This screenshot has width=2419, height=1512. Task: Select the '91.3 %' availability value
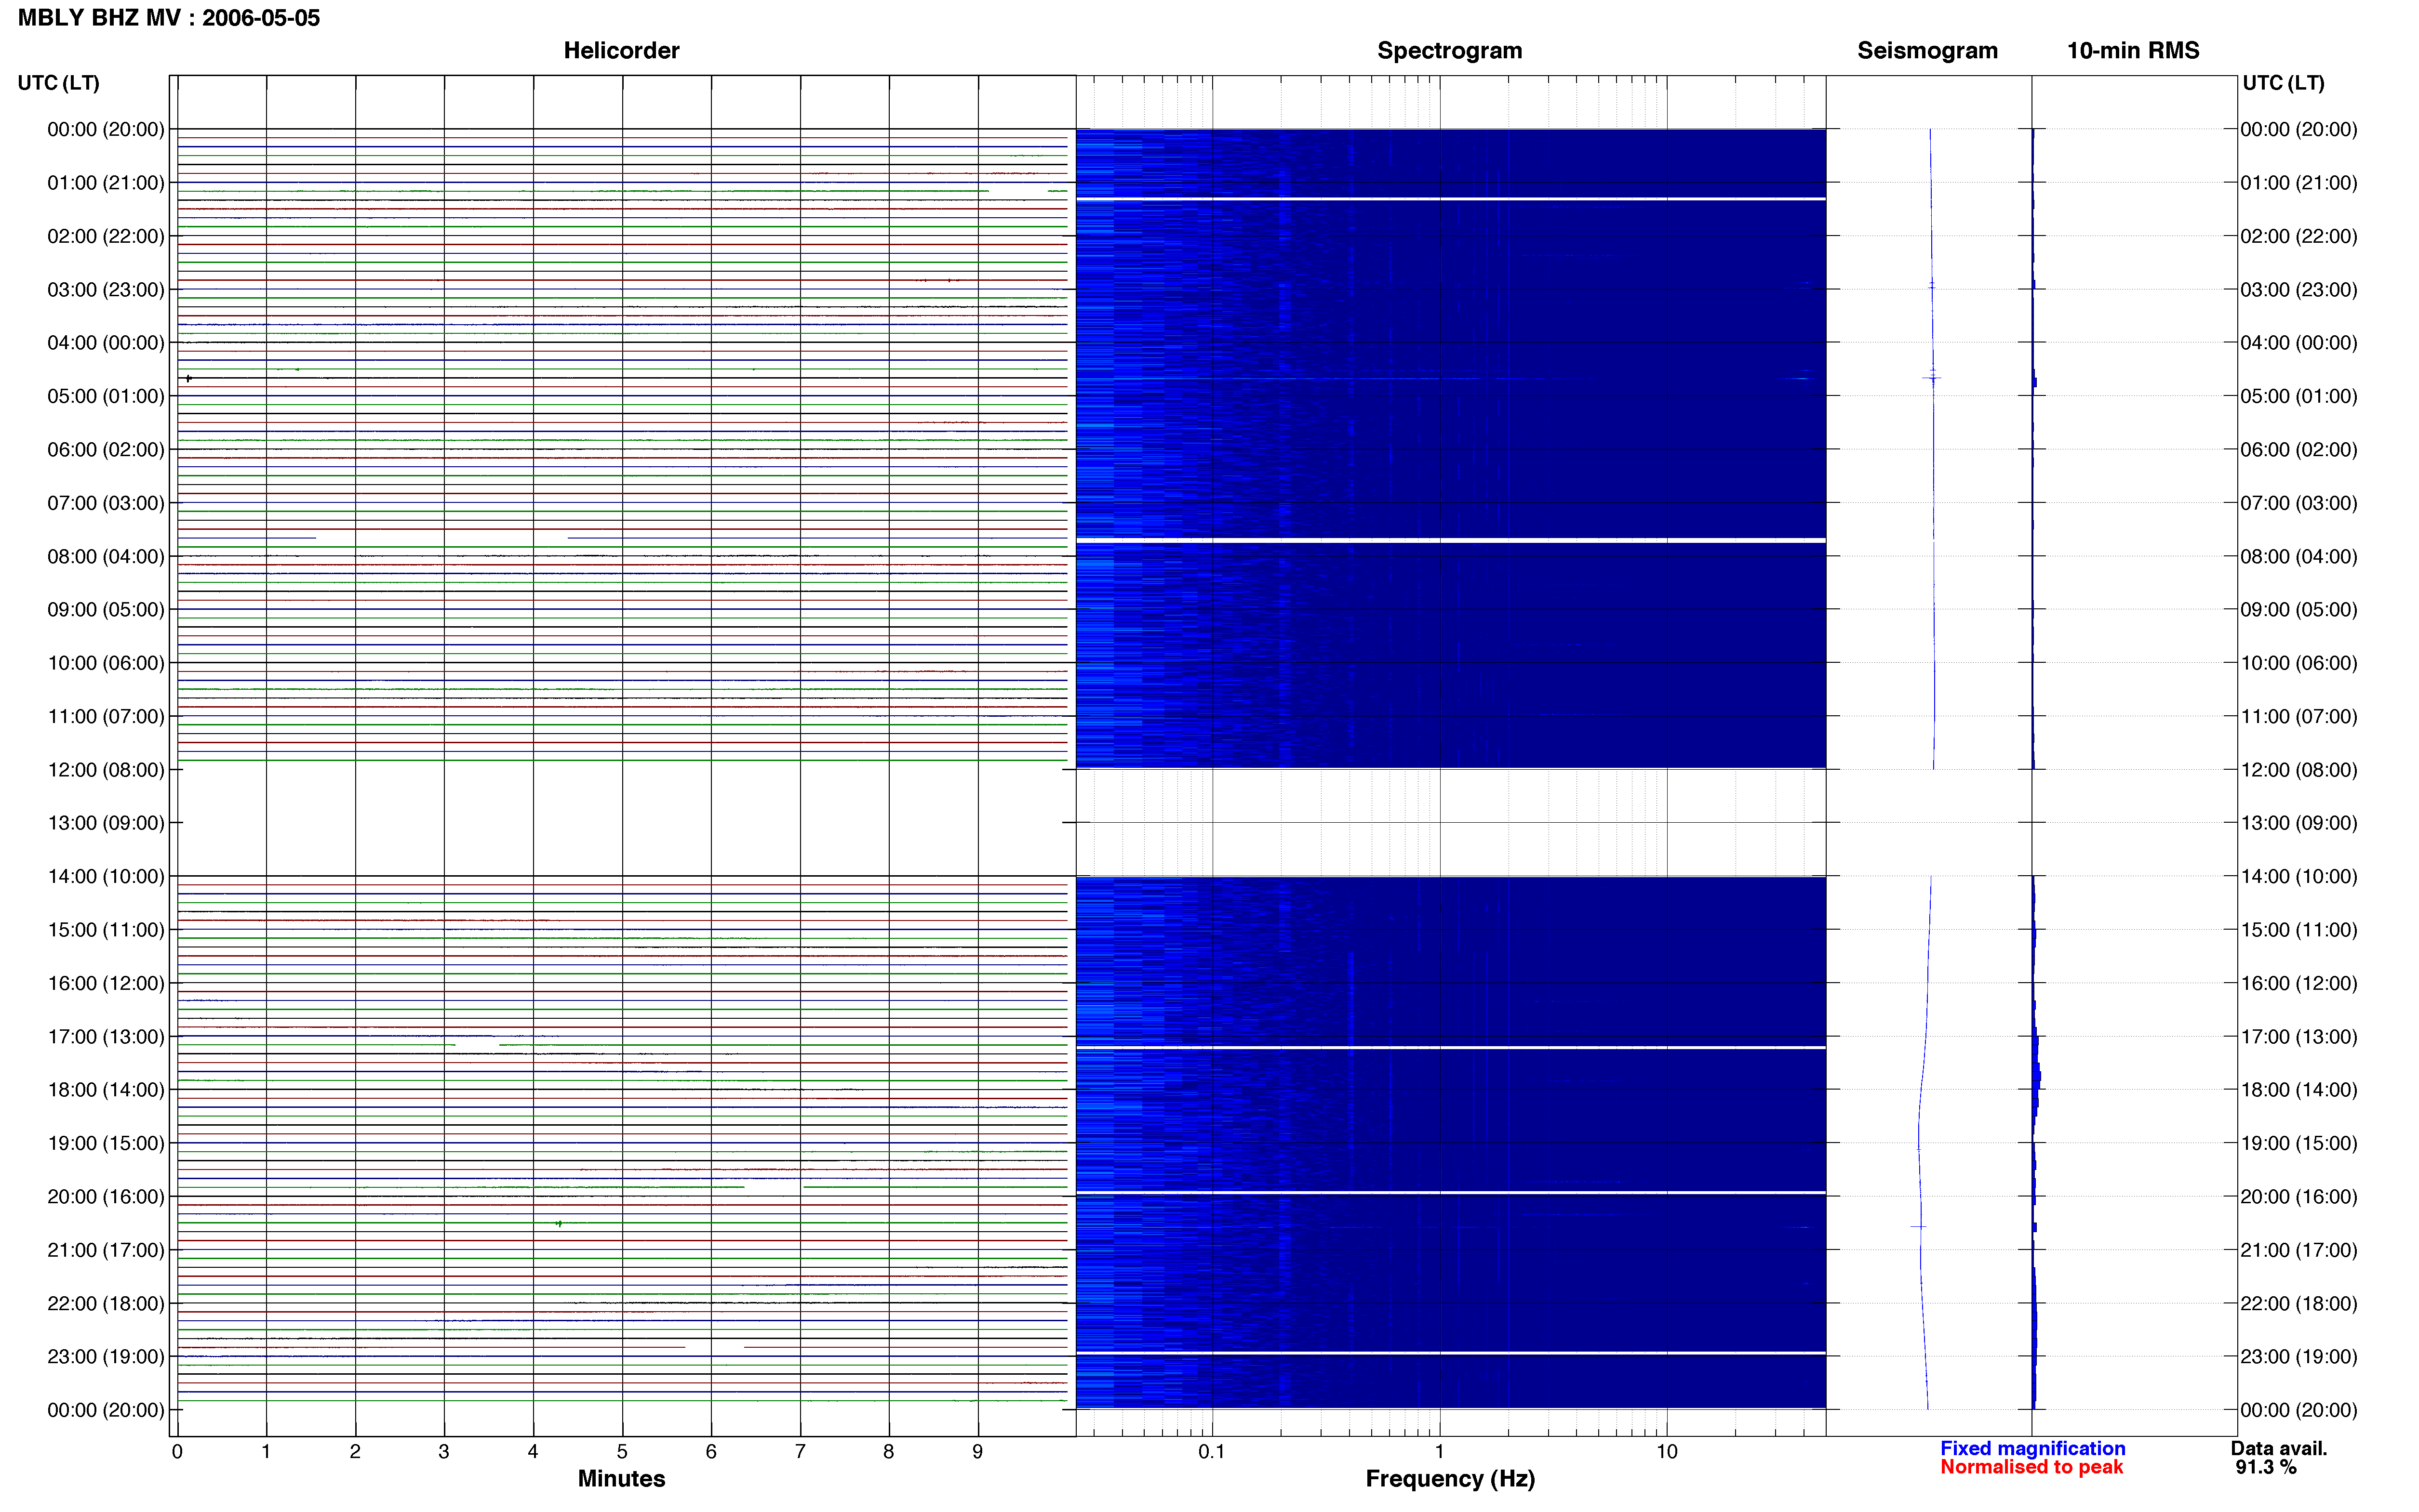coord(2266,1467)
